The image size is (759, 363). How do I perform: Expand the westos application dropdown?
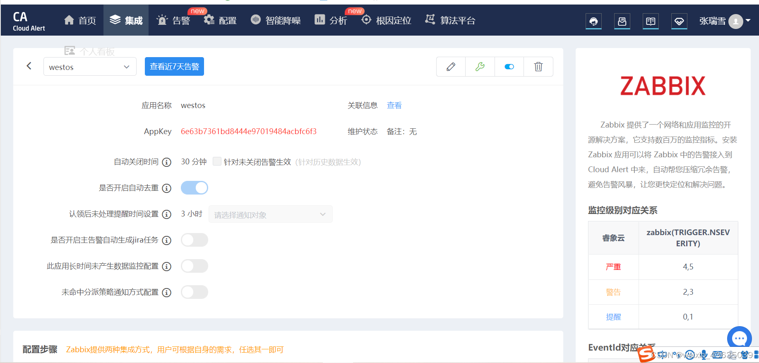[x=90, y=67]
